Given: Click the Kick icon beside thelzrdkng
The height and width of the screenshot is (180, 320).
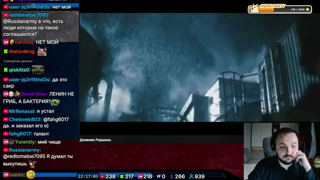Looking at the screenshot, I should tap(6, 51).
